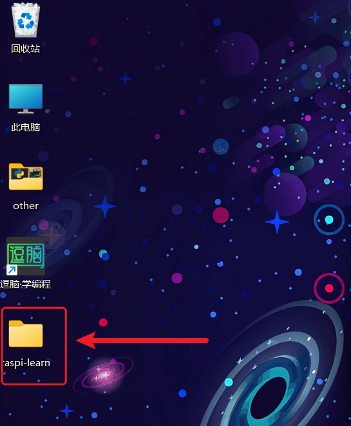Click the 回收站 label text

26,49
